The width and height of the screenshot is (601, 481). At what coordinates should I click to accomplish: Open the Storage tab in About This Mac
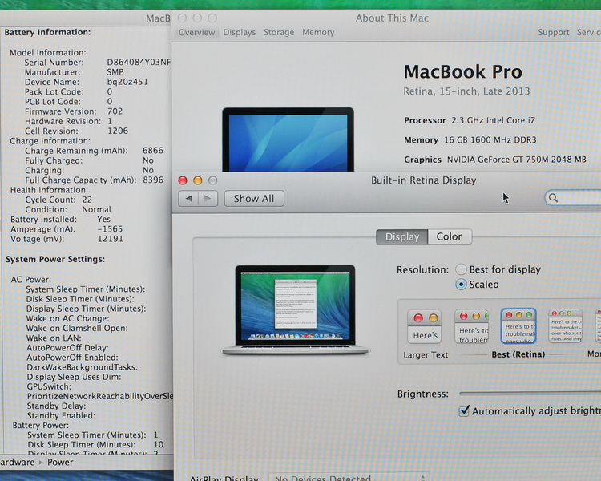click(x=279, y=32)
